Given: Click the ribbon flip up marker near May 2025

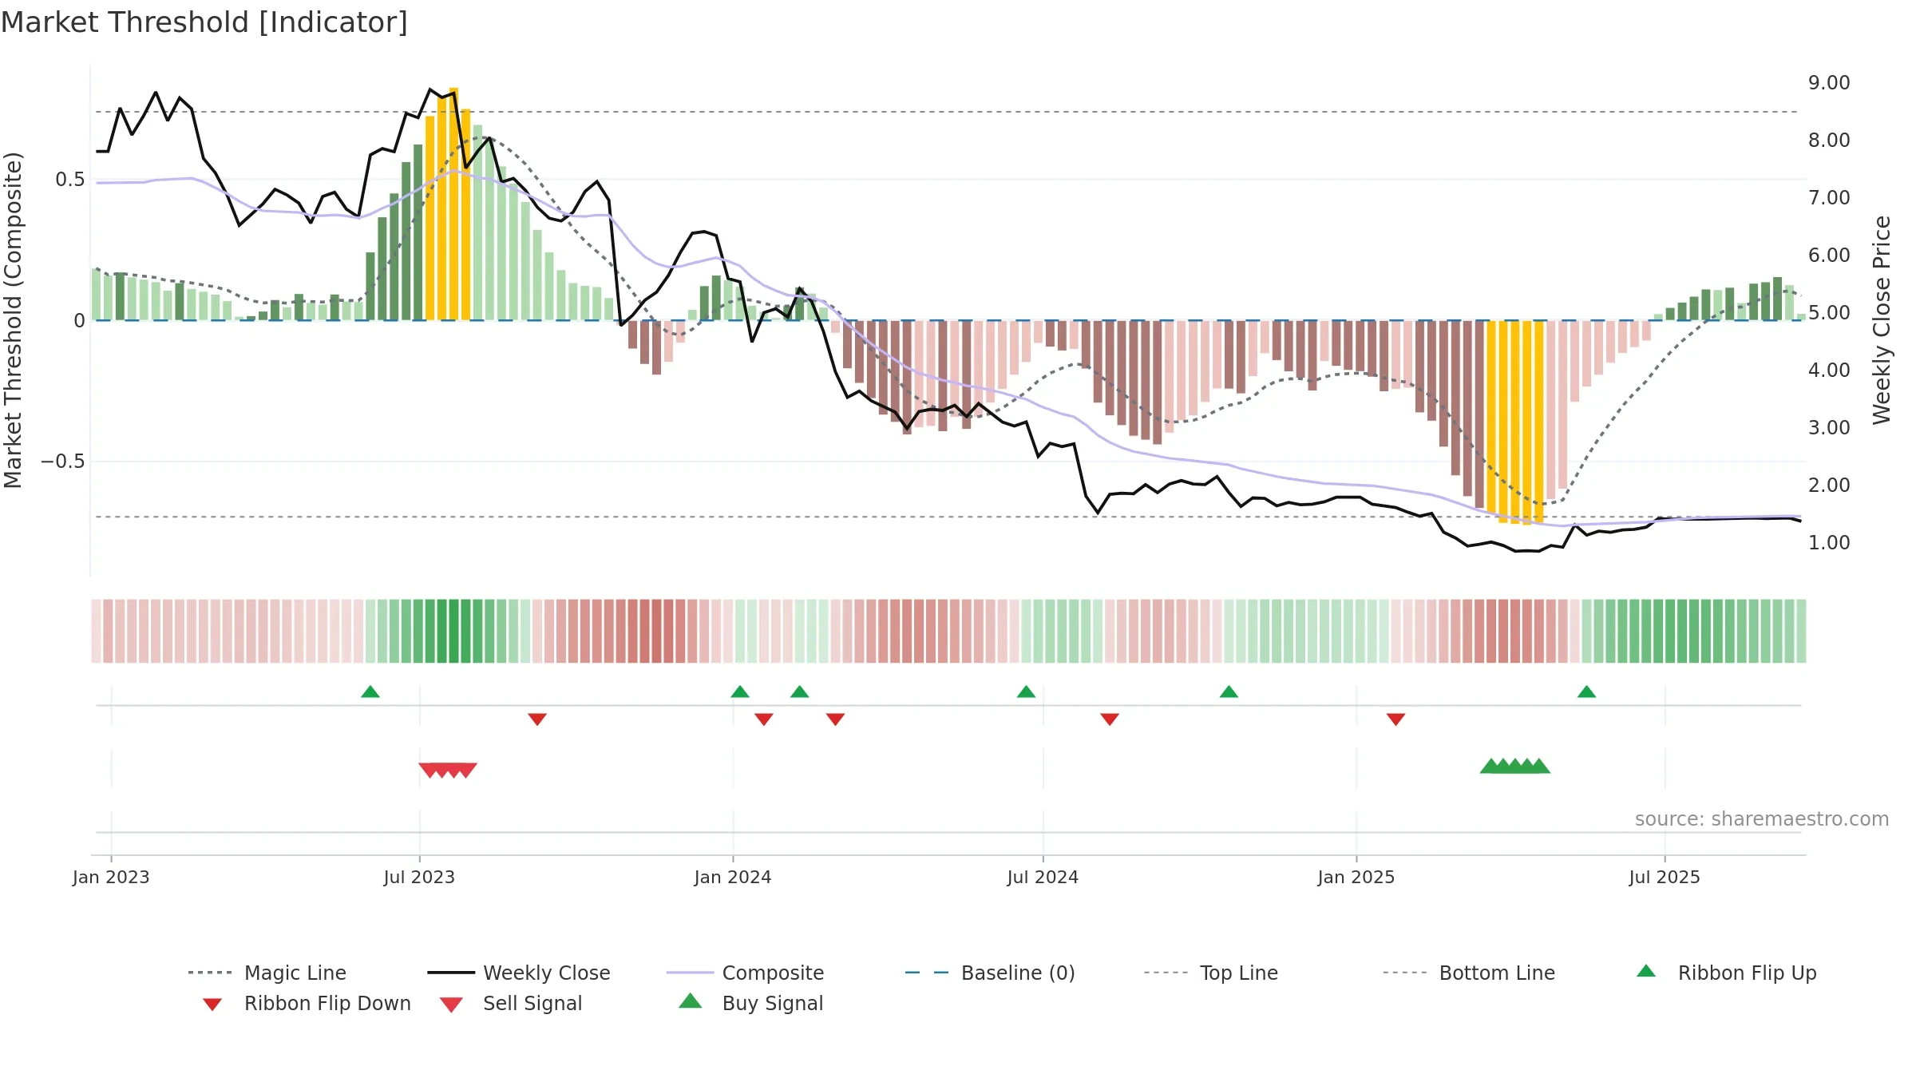Looking at the screenshot, I should pos(1586,692).
